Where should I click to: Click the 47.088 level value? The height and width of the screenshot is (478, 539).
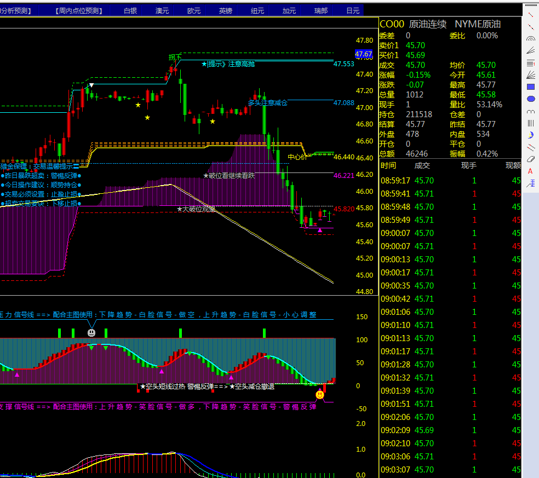pos(344,103)
